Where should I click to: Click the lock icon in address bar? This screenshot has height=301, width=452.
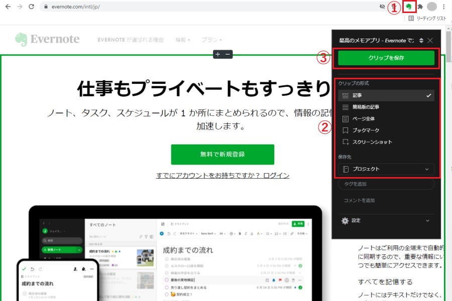pos(46,7)
